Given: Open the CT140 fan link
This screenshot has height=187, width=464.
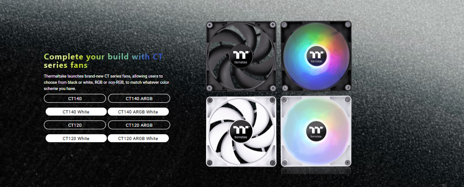Looking at the screenshot, I should pos(75,98).
